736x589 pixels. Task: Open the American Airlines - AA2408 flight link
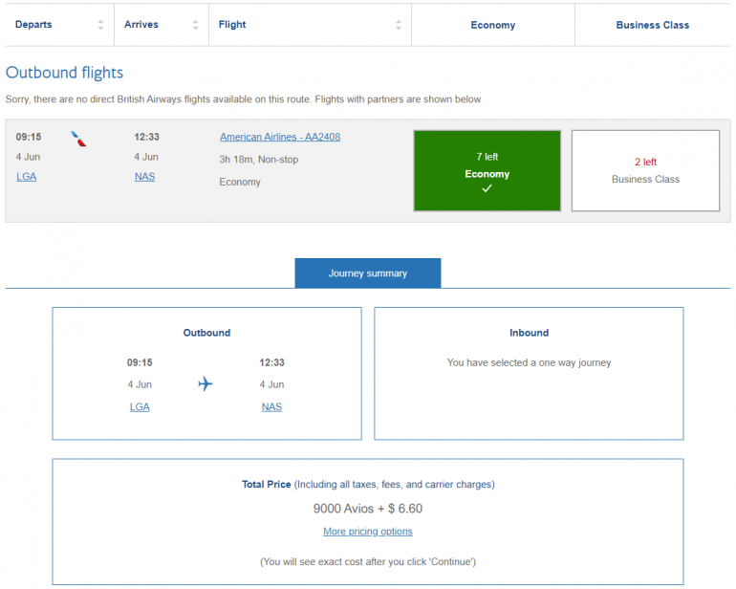(x=280, y=137)
